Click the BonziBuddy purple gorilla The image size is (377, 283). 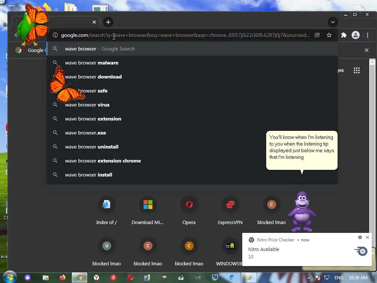(x=302, y=211)
